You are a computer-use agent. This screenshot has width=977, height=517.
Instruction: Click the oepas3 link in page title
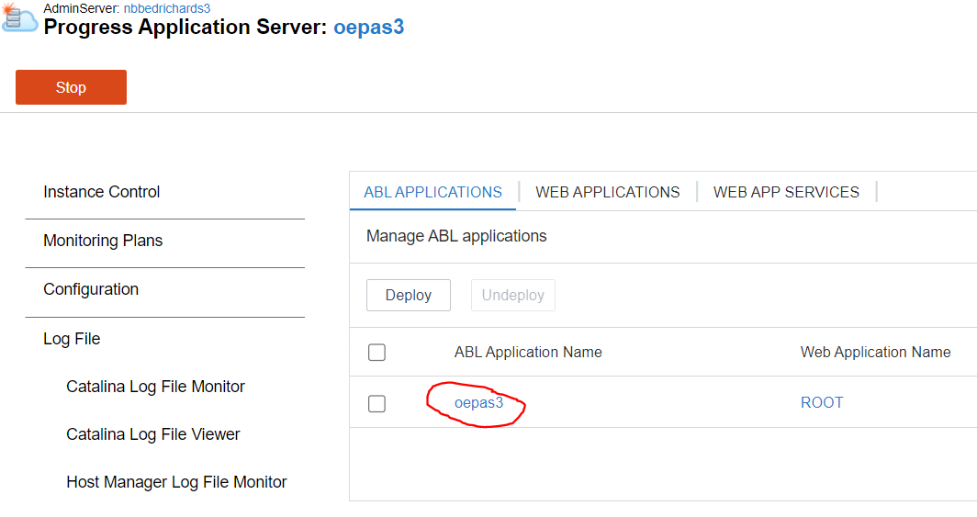click(368, 27)
